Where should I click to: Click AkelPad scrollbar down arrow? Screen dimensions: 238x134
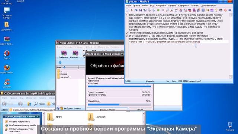231,77
